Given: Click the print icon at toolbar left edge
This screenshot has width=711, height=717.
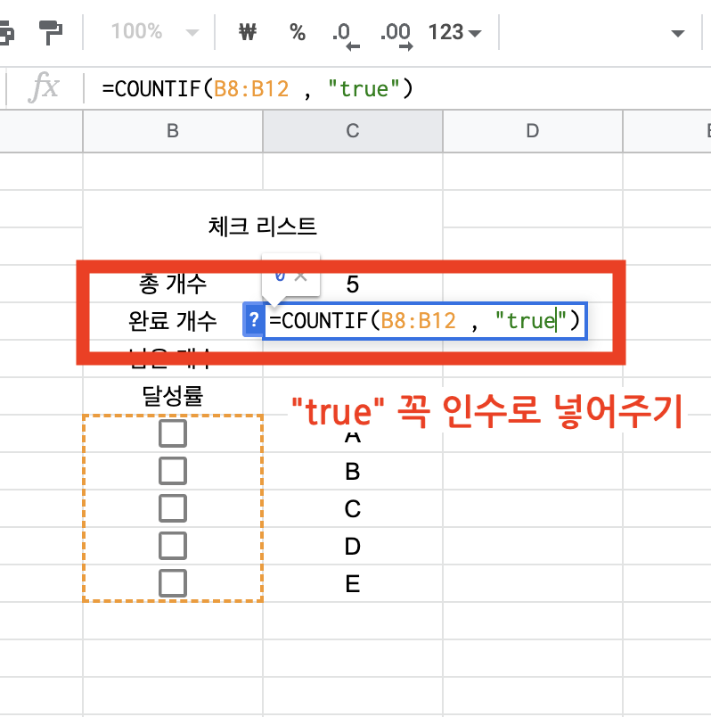Looking at the screenshot, I should 6,32.
